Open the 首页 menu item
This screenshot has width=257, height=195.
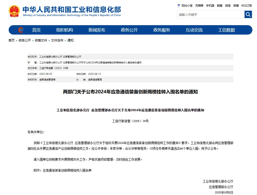(36, 30)
